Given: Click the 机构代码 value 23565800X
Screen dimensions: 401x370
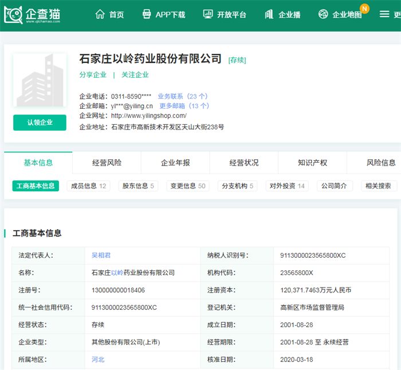Looking at the screenshot, I should tap(296, 273).
